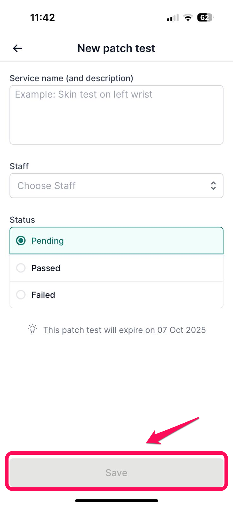Tap the back arrow icon
This screenshot has height=507, width=233.
tap(17, 48)
